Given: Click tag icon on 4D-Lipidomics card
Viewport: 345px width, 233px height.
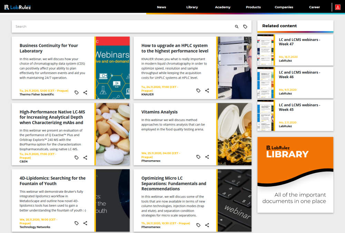Looking at the screenshot, I should [x=77, y=223].
